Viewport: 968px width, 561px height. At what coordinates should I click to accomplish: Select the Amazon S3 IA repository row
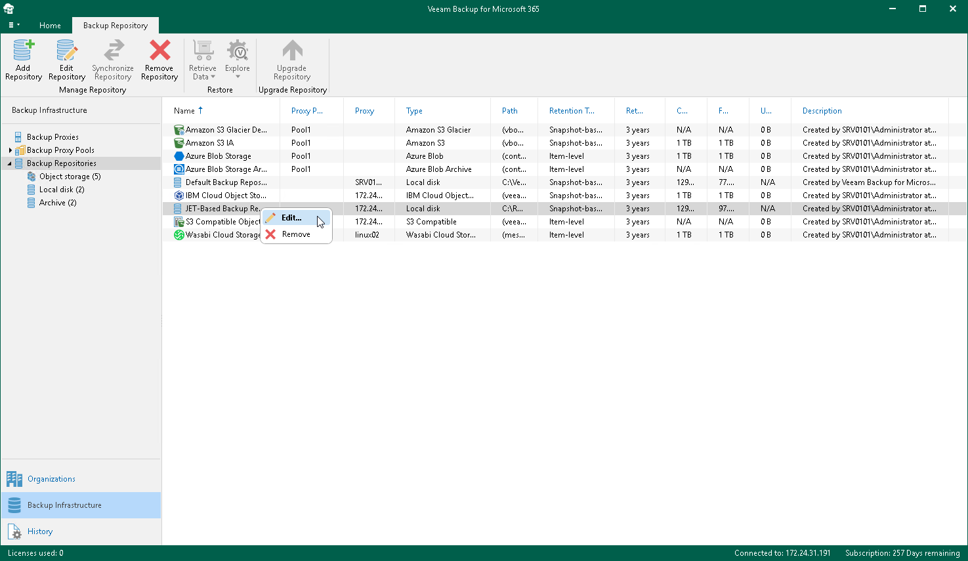[564, 143]
